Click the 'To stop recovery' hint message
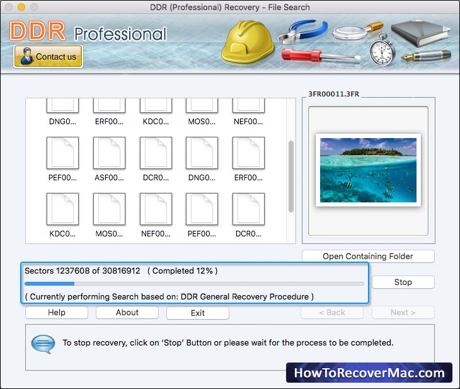The image size is (460, 389). tap(228, 342)
